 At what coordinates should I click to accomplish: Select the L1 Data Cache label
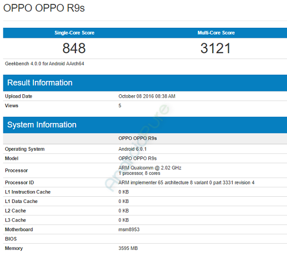(x=21, y=201)
